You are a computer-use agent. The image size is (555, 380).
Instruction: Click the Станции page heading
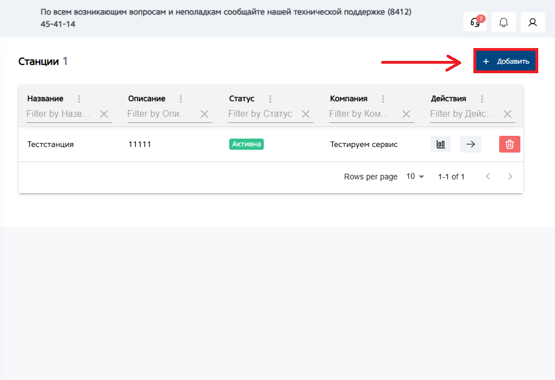[39, 61]
